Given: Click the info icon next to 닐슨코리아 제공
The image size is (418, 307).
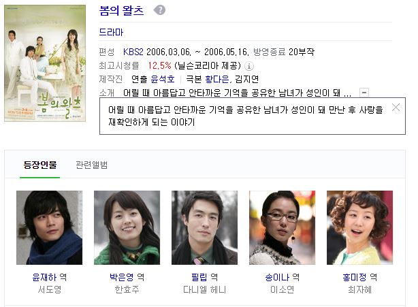Looking at the screenshot, I should tap(249, 66).
